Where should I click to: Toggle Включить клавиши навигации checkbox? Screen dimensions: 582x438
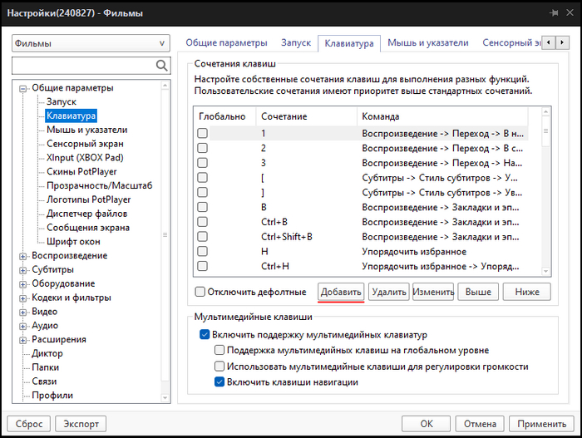pos(219,382)
